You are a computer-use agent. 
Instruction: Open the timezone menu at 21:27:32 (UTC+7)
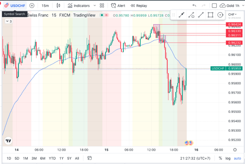tap(195, 159)
